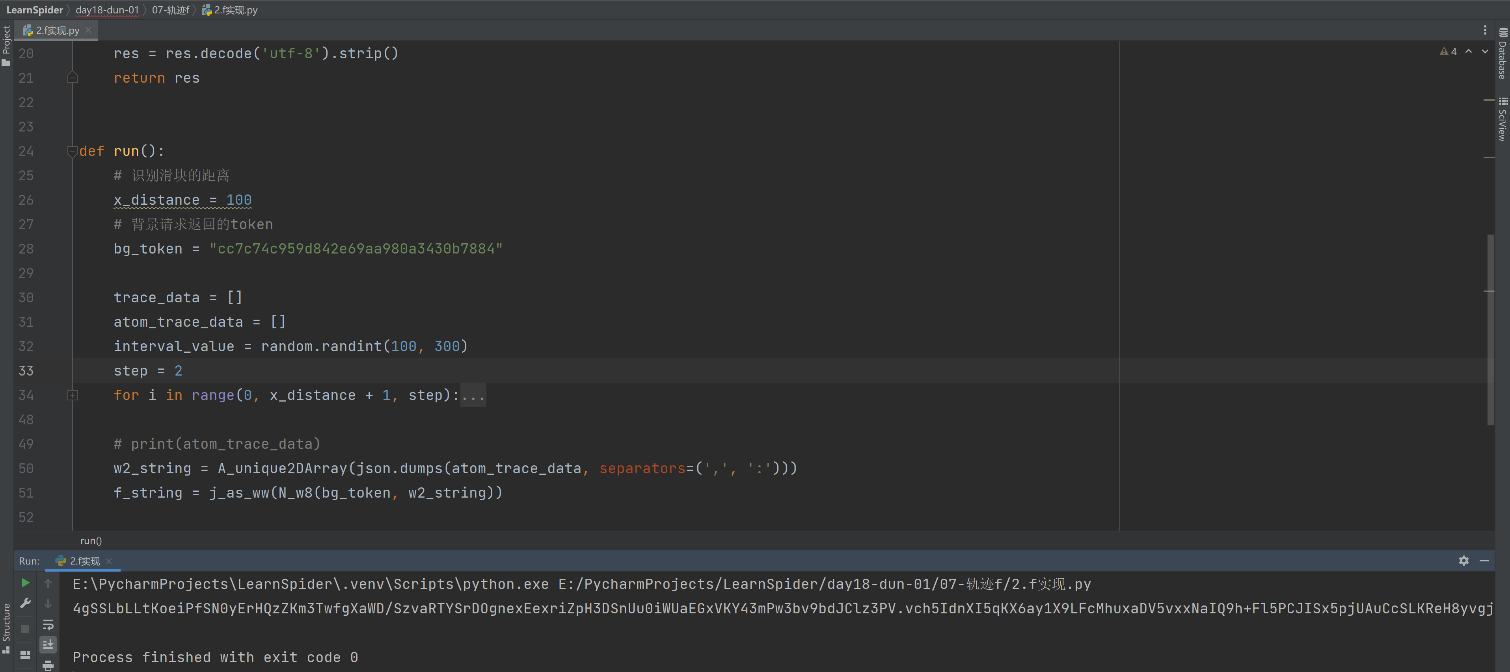This screenshot has height=672, width=1510.
Task: Click the comment 背景请求返回的token
Action: [193, 224]
